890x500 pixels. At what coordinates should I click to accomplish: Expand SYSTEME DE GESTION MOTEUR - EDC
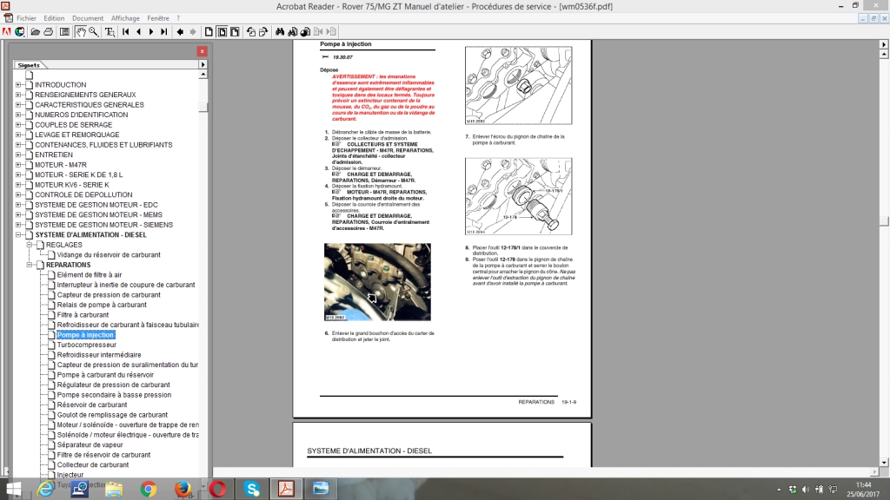coord(18,205)
